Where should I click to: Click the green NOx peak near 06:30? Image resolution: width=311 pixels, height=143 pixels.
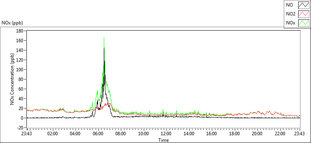(x=104, y=37)
